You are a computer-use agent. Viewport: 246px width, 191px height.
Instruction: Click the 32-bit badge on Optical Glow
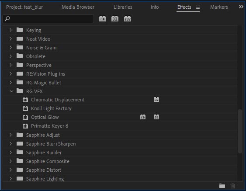[156, 117]
